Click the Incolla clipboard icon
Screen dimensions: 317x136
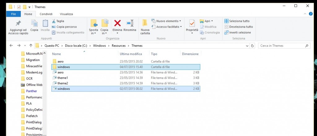pos(45,23)
